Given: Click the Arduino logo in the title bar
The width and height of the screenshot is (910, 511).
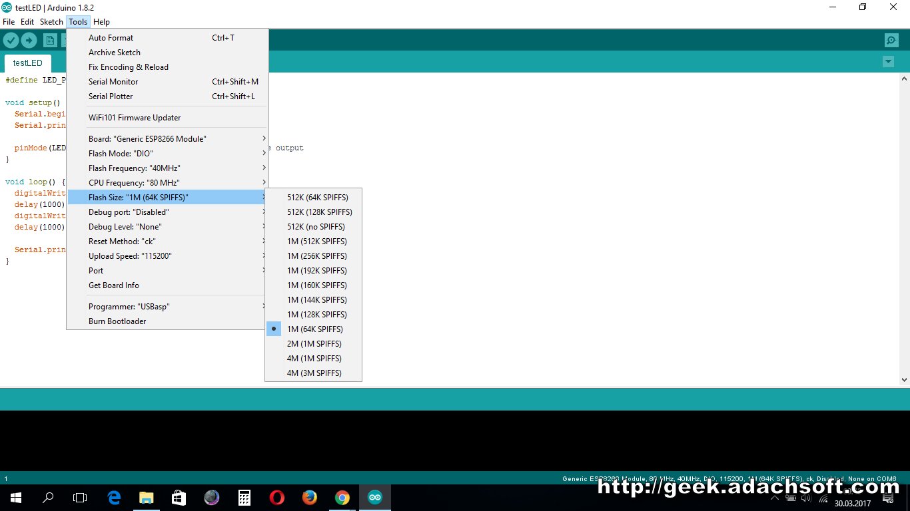Looking at the screenshot, I should pyautogui.click(x=7, y=7).
